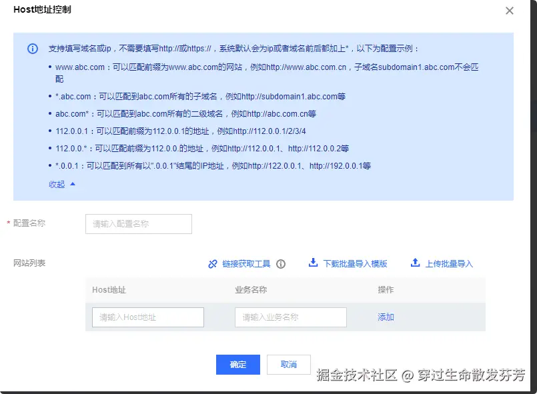Click the 配置名称 input field
The height and width of the screenshot is (394, 537).
pyautogui.click(x=138, y=224)
